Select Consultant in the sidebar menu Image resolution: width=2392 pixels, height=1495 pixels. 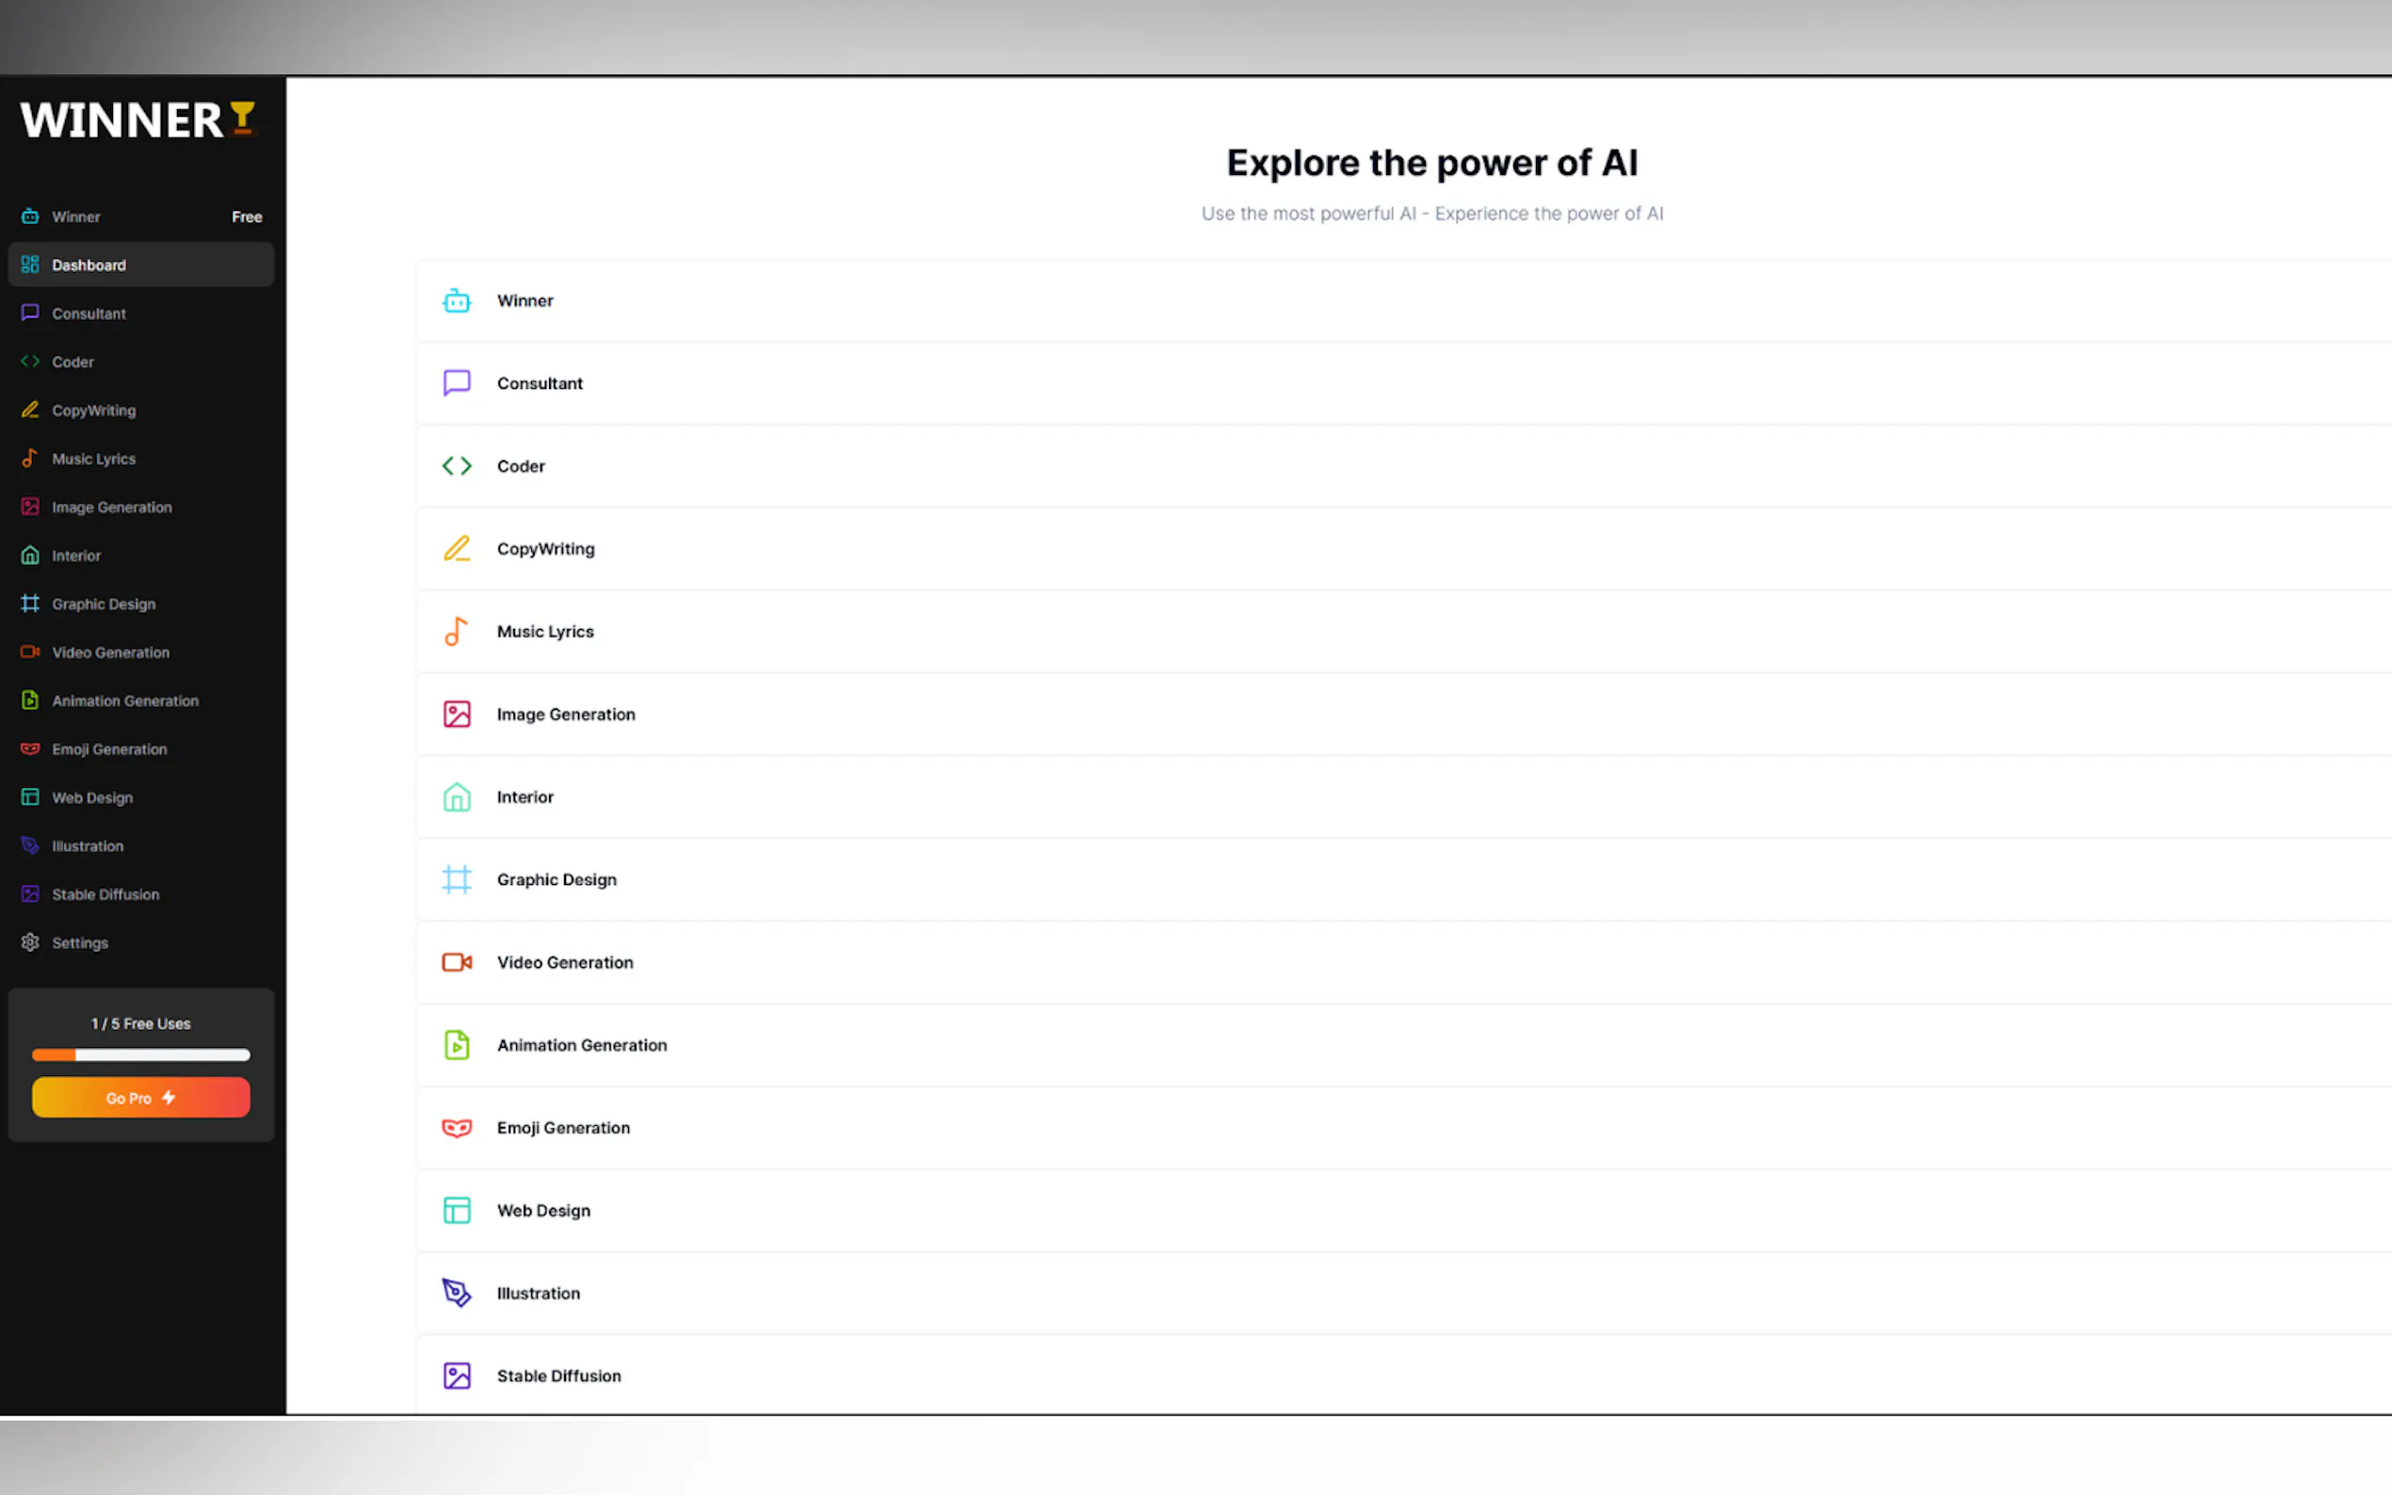coord(89,313)
